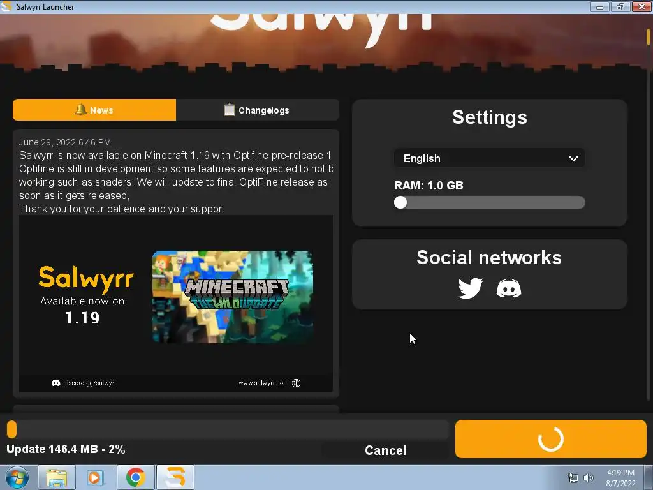
Task: Minimize the Salwyrr Launcher window
Action: tap(599, 6)
